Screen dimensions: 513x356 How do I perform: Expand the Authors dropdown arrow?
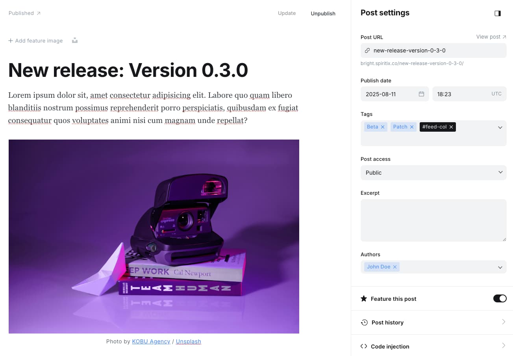[500, 267]
